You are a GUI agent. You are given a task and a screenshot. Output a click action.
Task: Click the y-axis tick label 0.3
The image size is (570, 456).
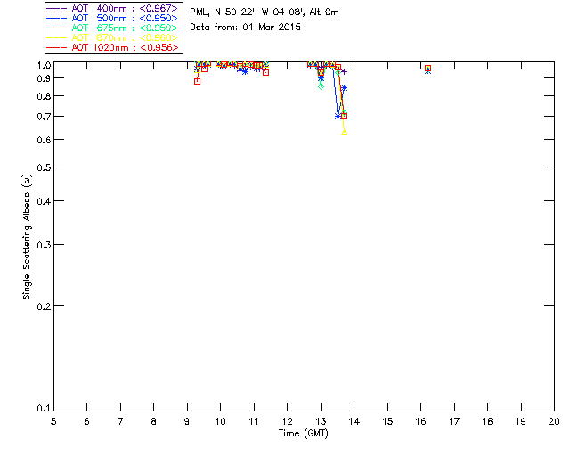(x=44, y=245)
